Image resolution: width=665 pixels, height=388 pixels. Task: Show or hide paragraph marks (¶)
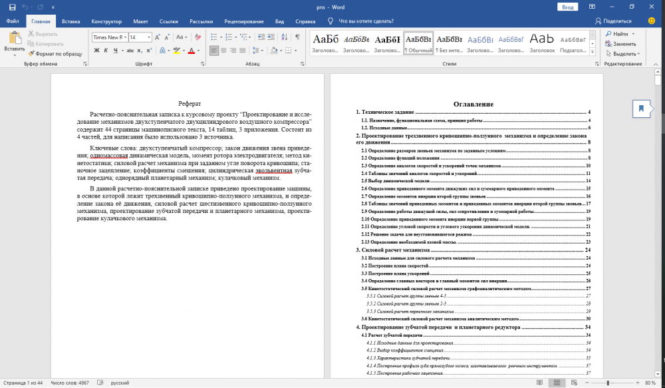pos(298,37)
